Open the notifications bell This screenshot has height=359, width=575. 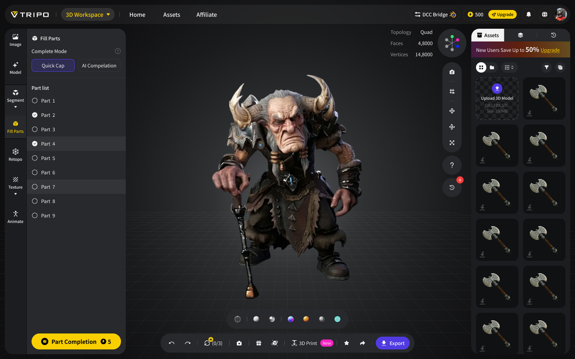coord(529,14)
